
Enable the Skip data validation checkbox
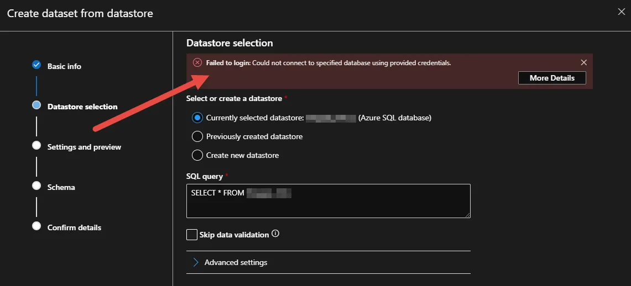pyautogui.click(x=192, y=235)
